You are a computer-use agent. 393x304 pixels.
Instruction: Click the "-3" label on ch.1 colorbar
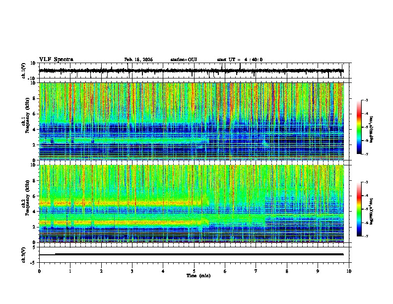coord(366,100)
